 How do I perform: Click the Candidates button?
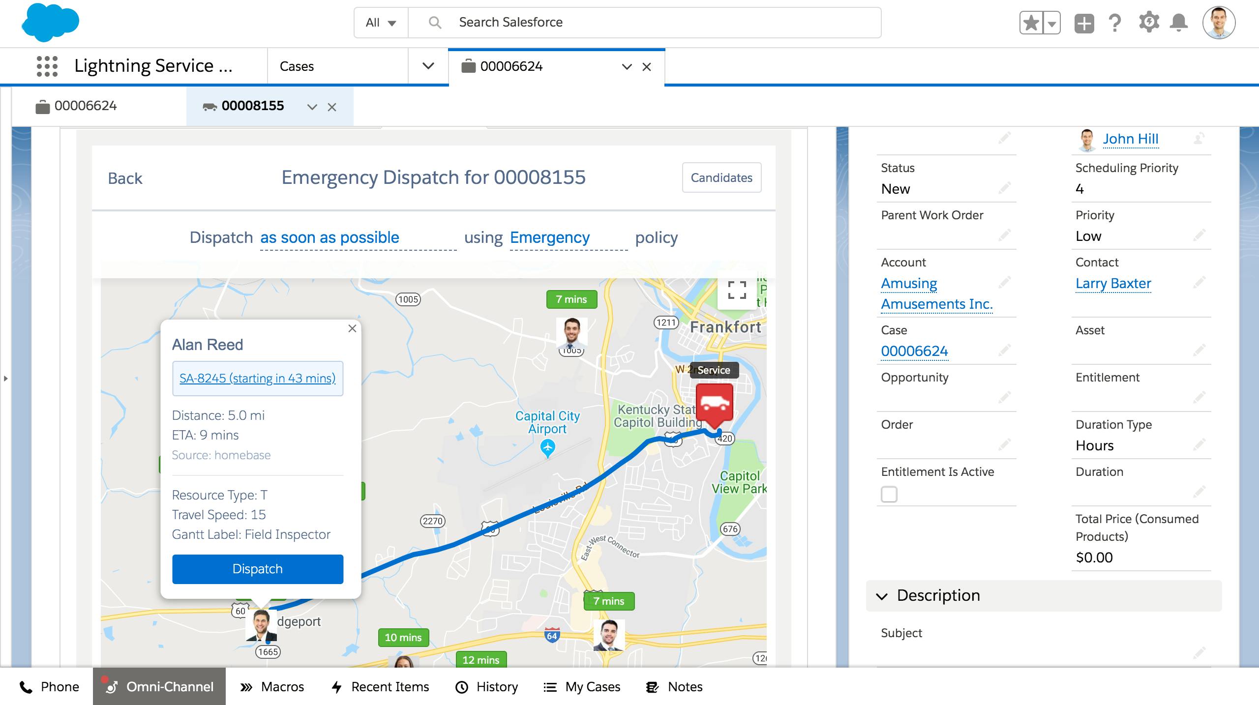click(721, 177)
